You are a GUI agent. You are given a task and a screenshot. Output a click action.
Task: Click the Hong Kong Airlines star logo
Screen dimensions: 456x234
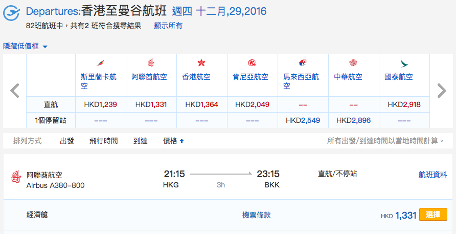pyautogui.click(x=201, y=62)
